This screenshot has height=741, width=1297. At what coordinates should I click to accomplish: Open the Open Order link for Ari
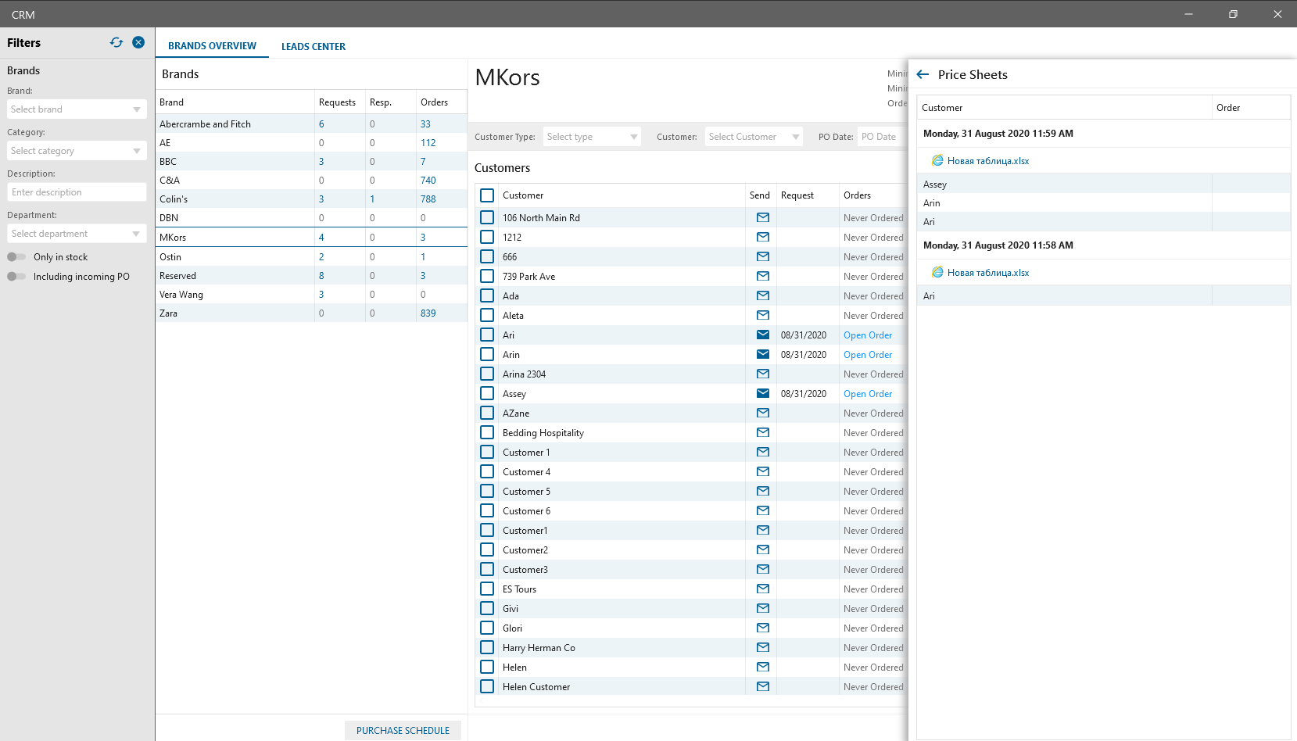pyautogui.click(x=868, y=335)
